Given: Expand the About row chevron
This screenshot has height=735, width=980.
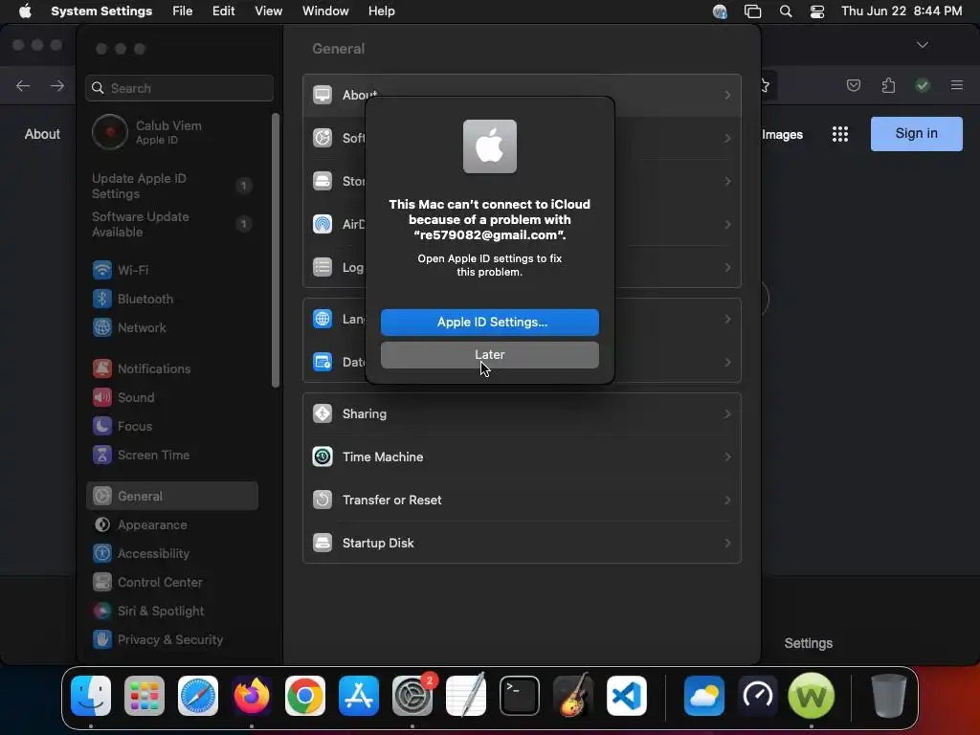Looking at the screenshot, I should pos(727,95).
